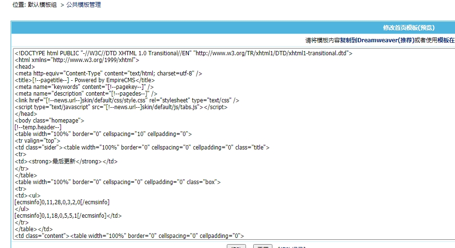
Task: Click the td class="content" line
Action: [130, 236]
